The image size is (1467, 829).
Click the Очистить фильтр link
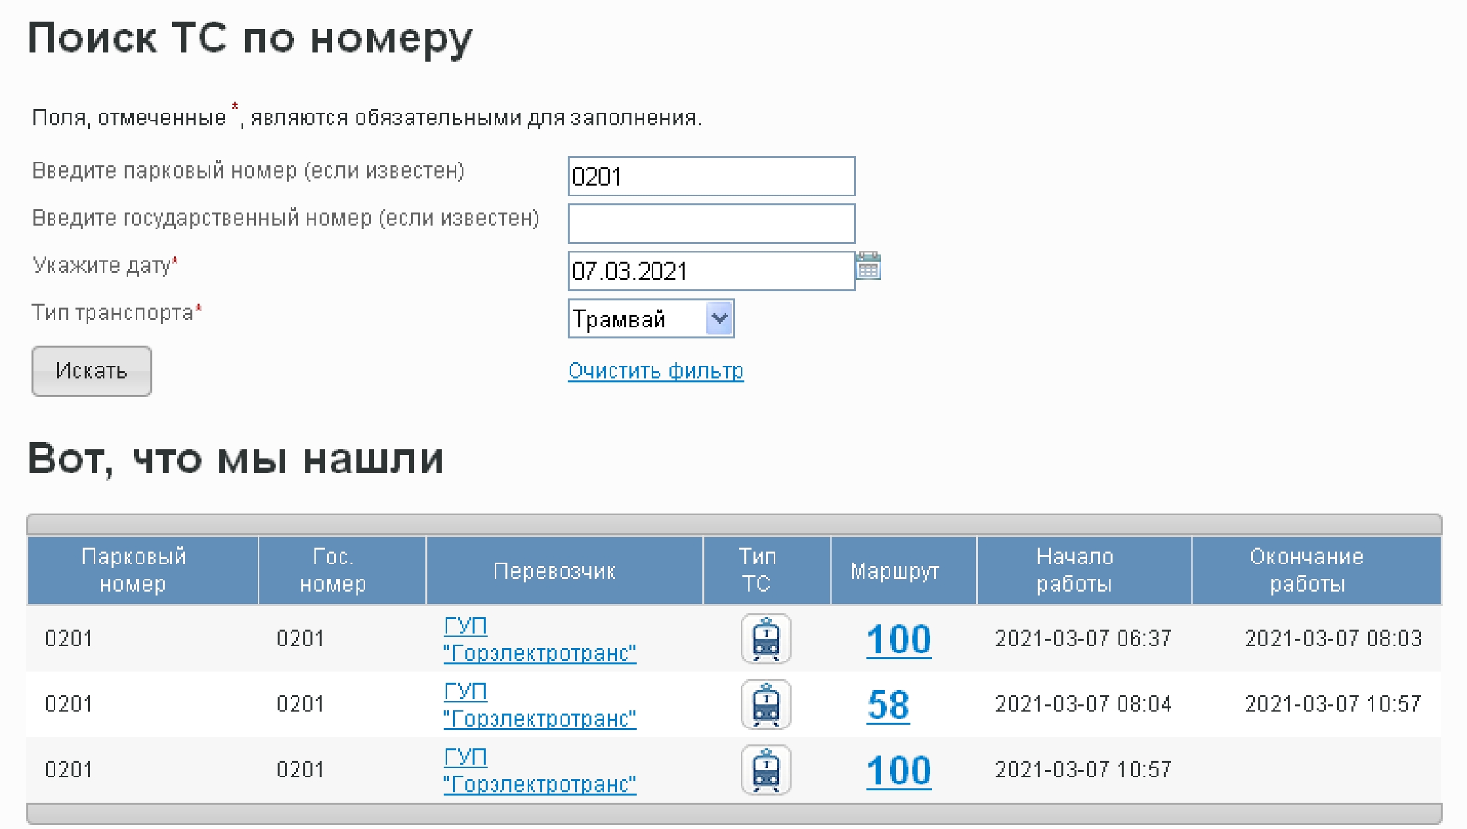pos(656,371)
